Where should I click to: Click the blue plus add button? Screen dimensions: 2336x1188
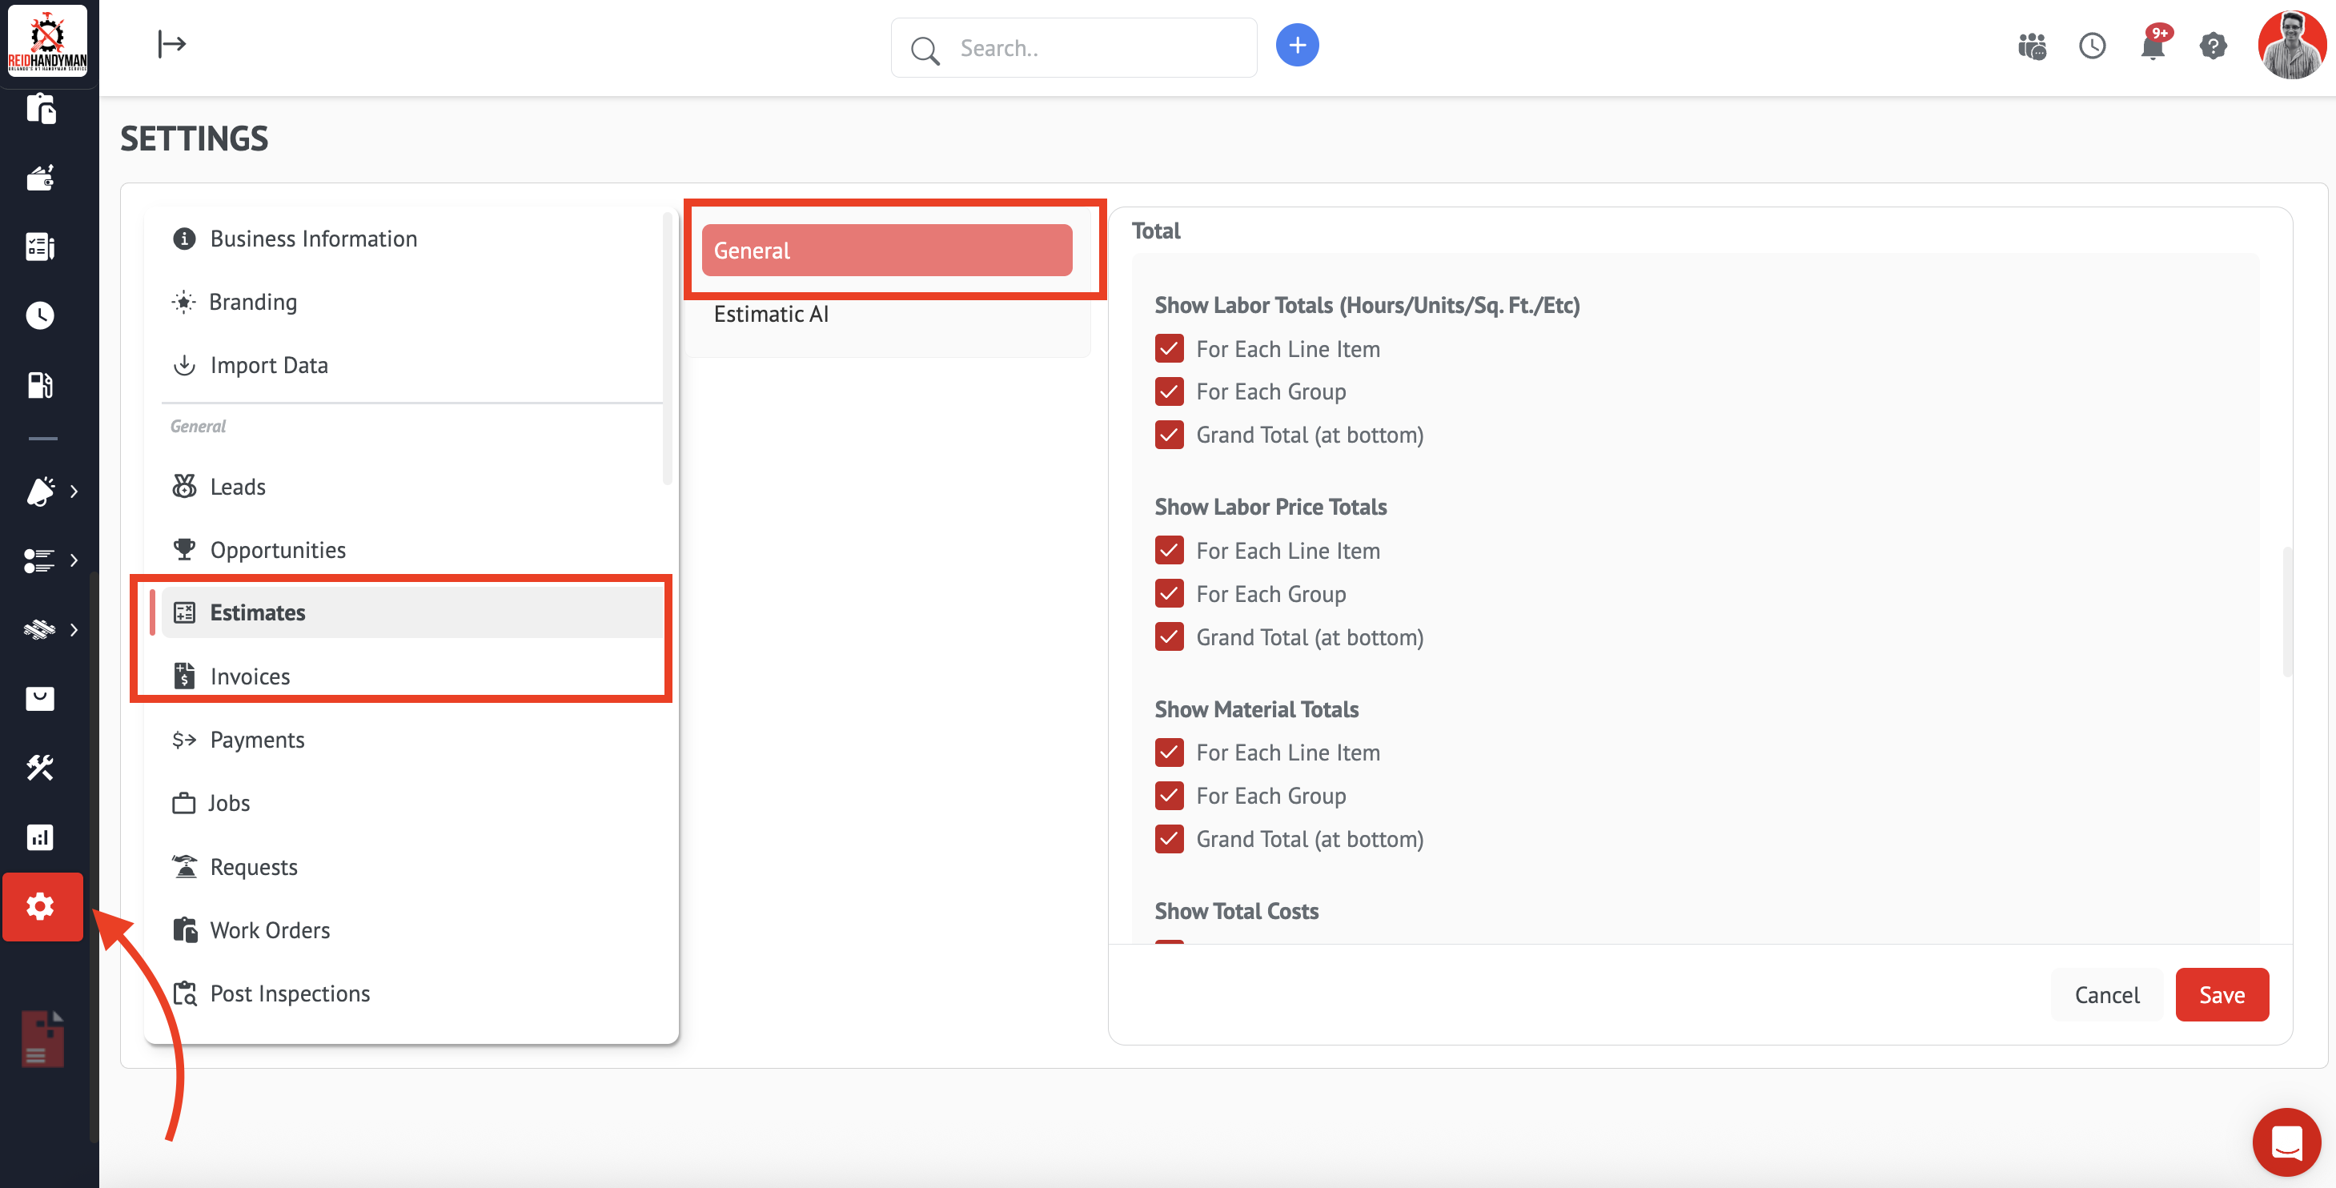click(x=1297, y=46)
